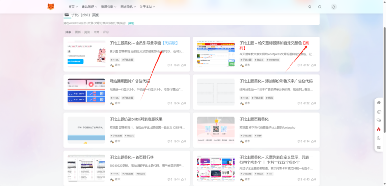Click the comment icon on the 仿造bilibili列表底部效果 card
The image size is (386, 186).
pos(169,141)
